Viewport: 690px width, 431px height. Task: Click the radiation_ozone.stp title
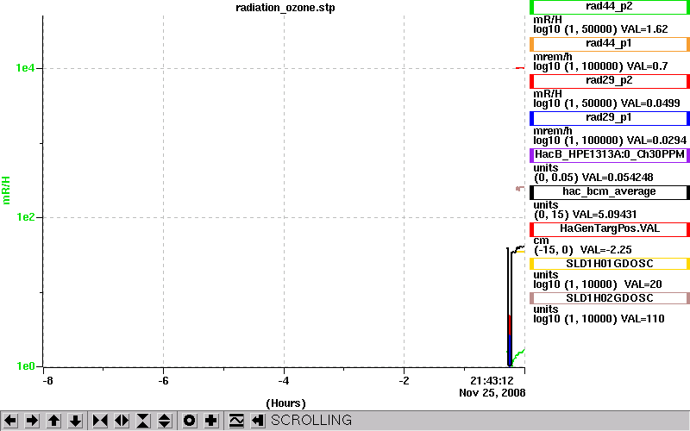tap(285, 8)
